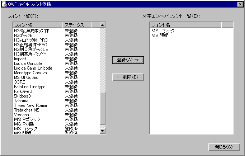Select HG丸ゴシックM-PRO font row
The width and height of the screenshot is (245, 156).
click(x=30, y=40)
